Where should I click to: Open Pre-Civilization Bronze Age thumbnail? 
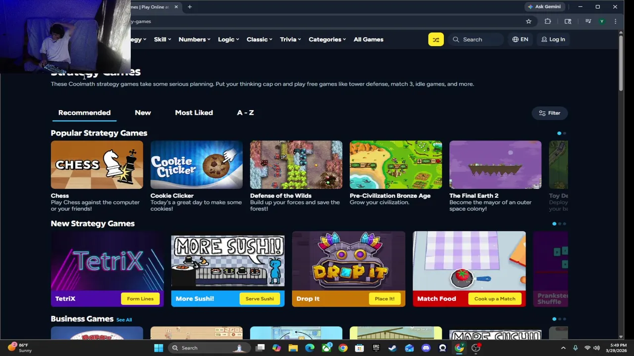pos(396,165)
